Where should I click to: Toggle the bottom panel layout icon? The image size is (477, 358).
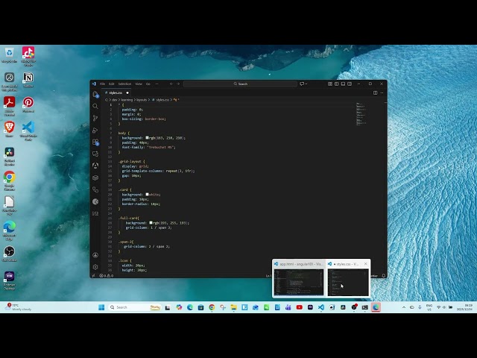343,84
